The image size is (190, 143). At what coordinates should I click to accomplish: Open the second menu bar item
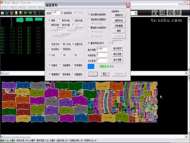point(13,8)
